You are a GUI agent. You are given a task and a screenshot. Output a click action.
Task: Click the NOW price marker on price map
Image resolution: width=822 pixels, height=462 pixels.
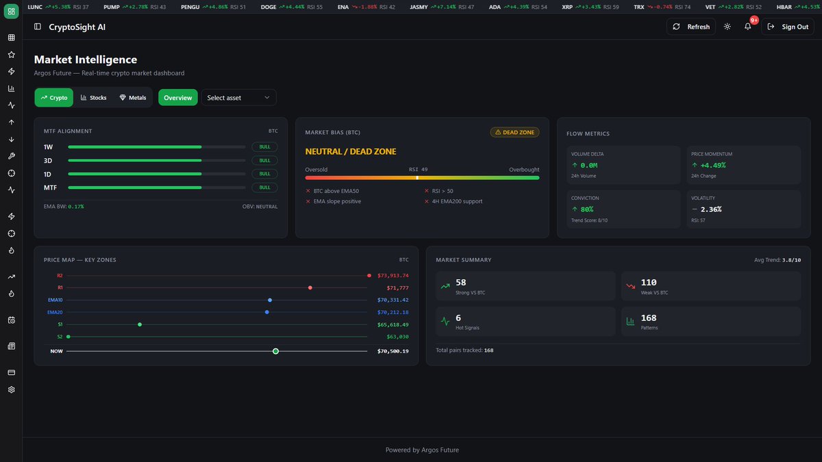(275, 351)
